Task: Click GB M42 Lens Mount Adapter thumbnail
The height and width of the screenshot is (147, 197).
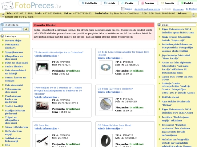Action: point(106,67)
